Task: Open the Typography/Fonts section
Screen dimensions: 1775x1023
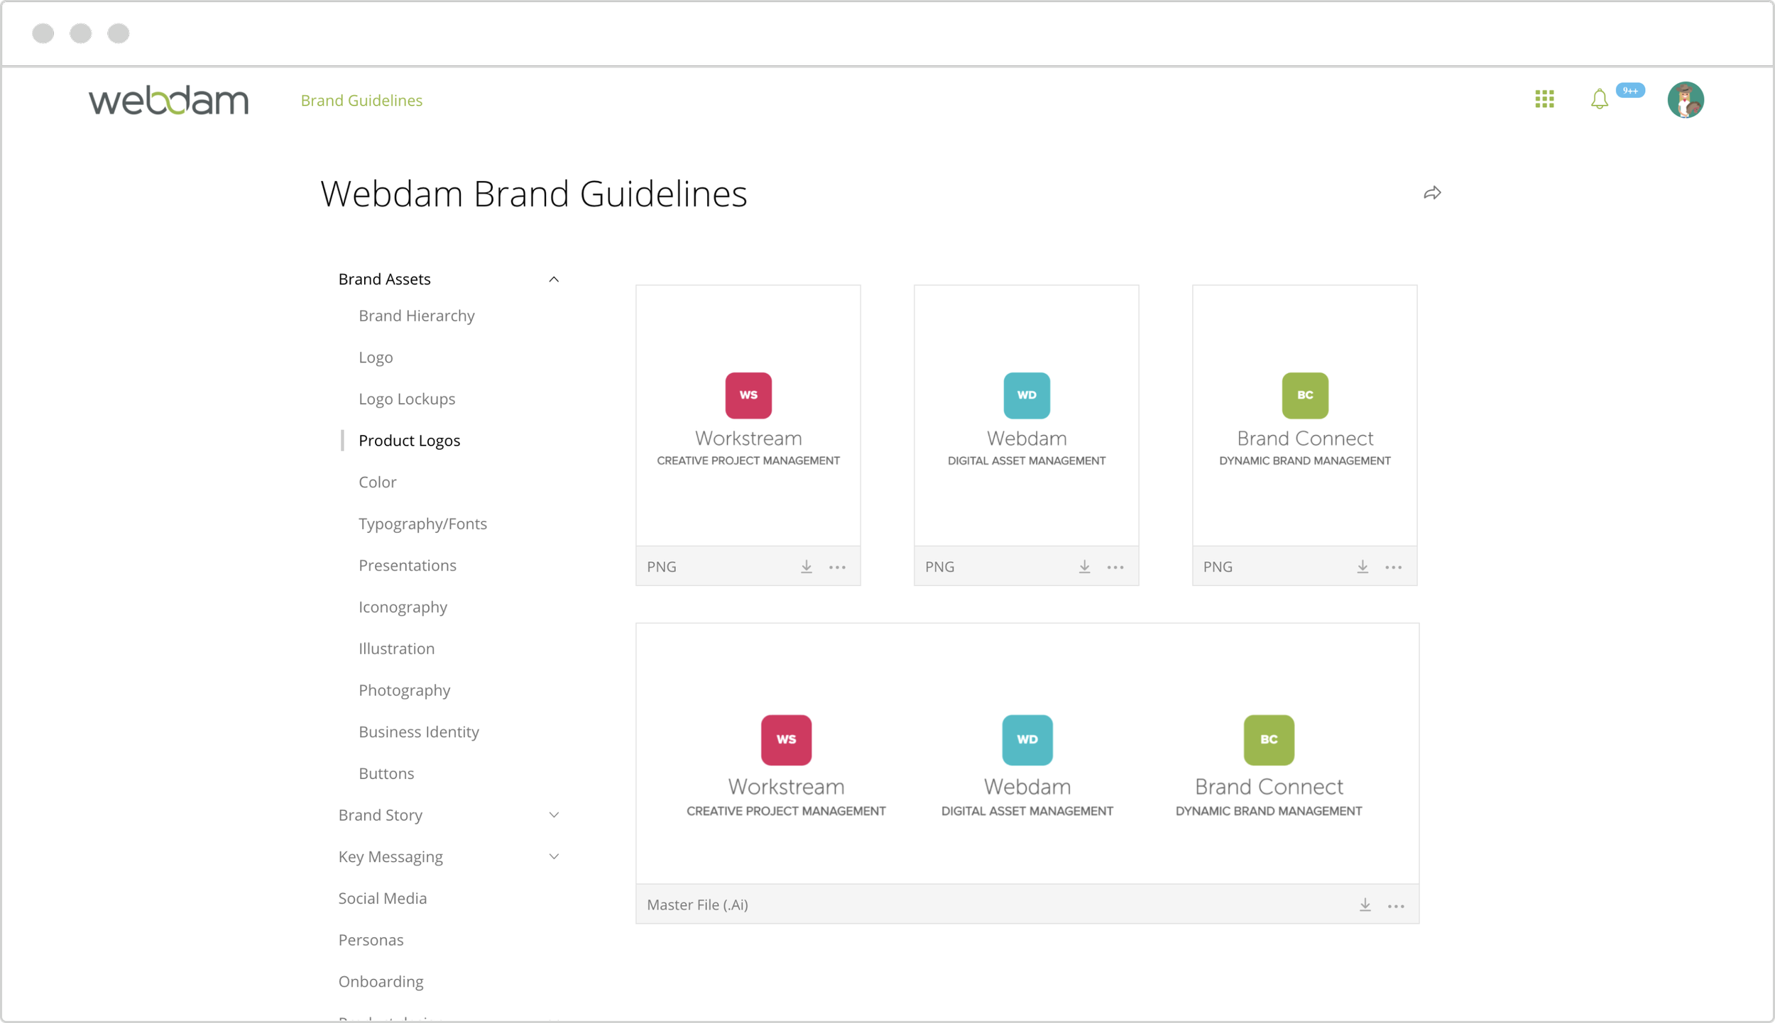Action: click(422, 524)
